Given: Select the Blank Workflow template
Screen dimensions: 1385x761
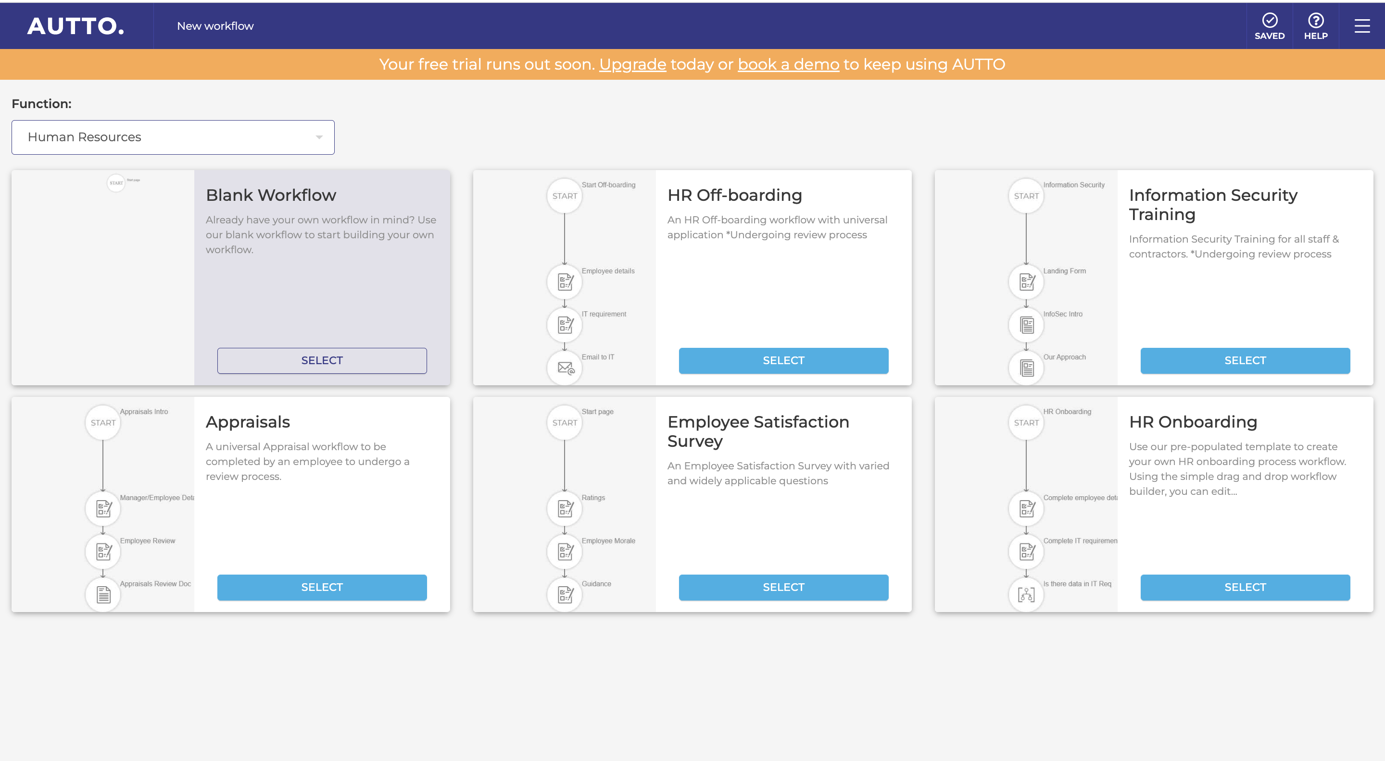Looking at the screenshot, I should click(322, 360).
